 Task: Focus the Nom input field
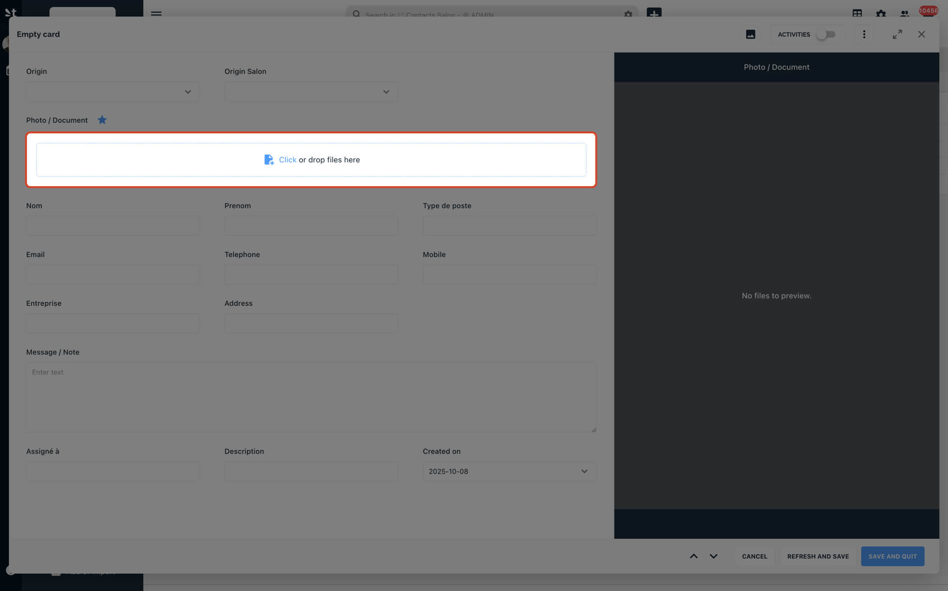113,226
